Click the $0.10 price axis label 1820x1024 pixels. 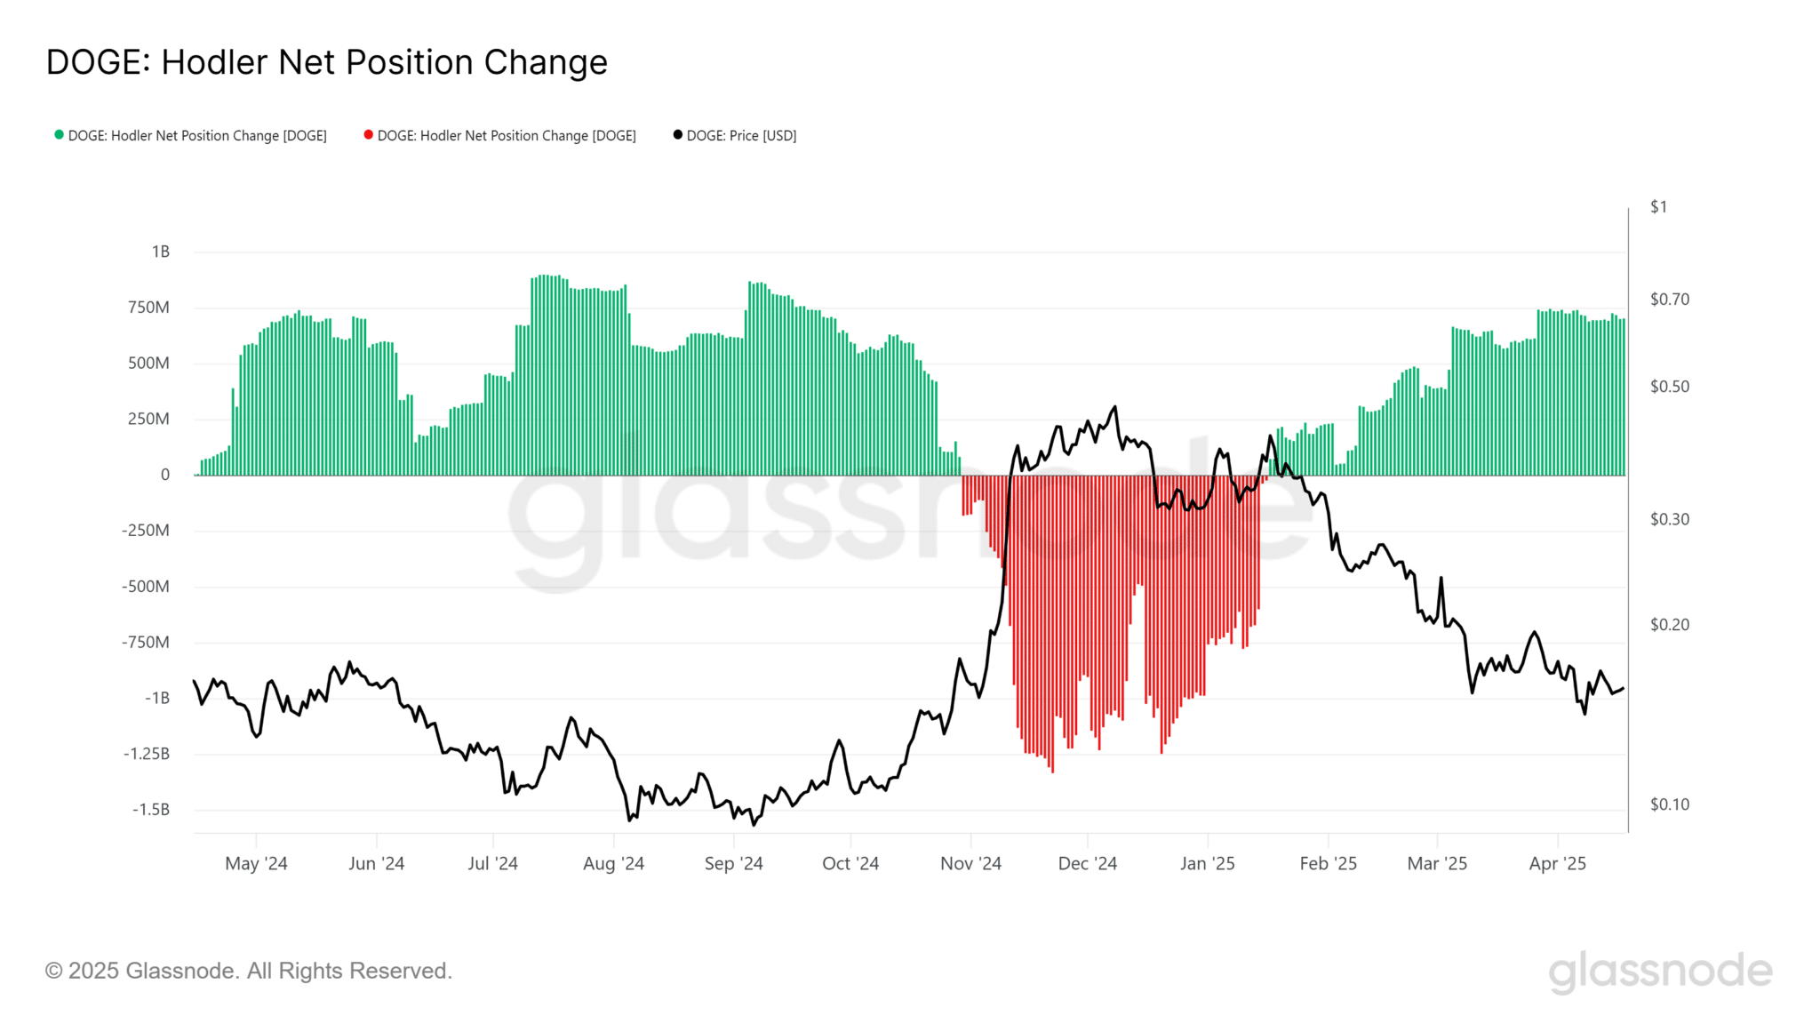pyautogui.click(x=1669, y=804)
